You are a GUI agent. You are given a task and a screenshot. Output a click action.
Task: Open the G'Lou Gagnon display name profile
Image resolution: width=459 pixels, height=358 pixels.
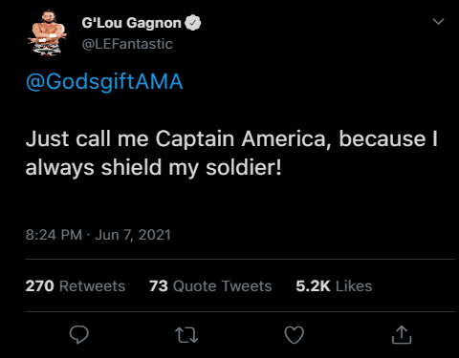coord(131,23)
